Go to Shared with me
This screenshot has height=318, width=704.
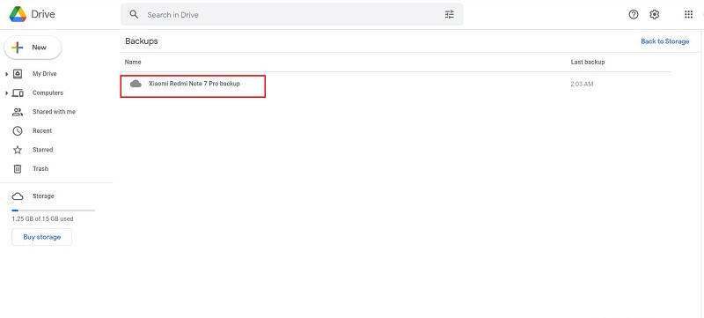(x=54, y=112)
